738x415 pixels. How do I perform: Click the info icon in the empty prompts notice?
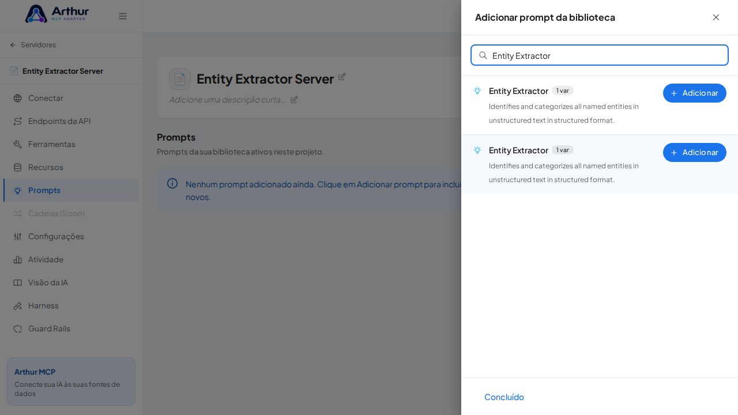click(x=172, y=183)
